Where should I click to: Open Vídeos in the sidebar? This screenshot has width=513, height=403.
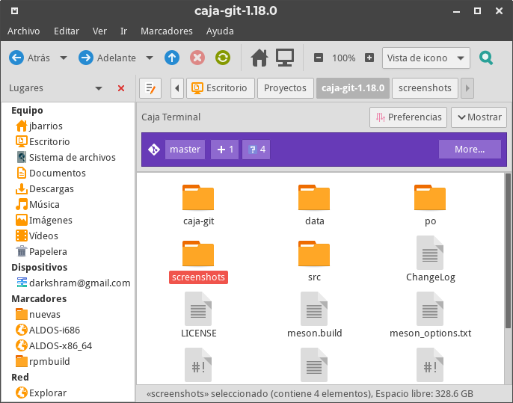tap(68, 236)
